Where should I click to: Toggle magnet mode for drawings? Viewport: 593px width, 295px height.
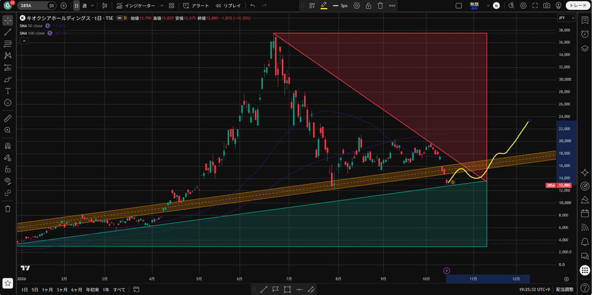click(8, 146)
